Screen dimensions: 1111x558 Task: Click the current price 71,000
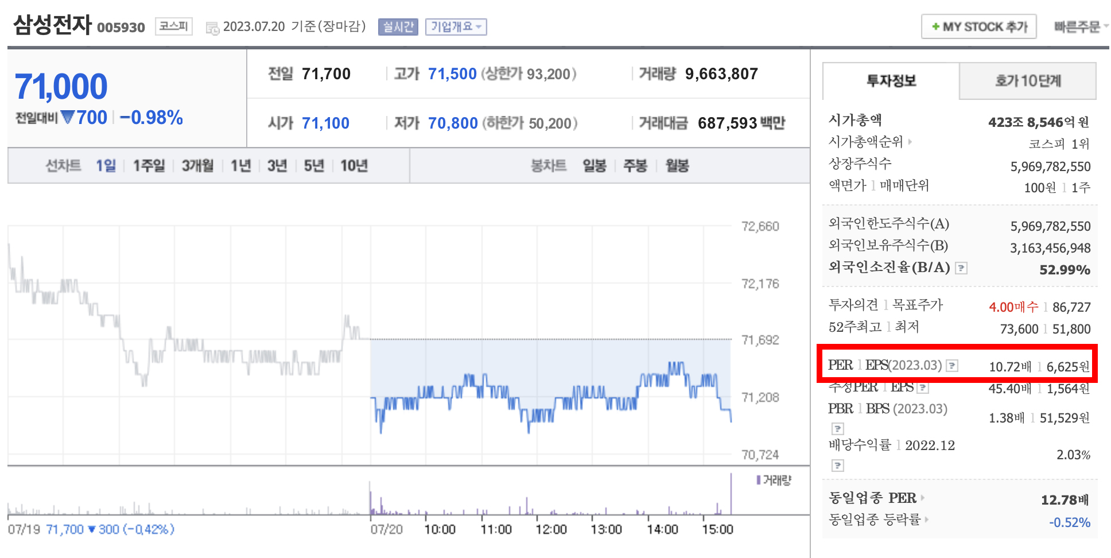point(61,87)
